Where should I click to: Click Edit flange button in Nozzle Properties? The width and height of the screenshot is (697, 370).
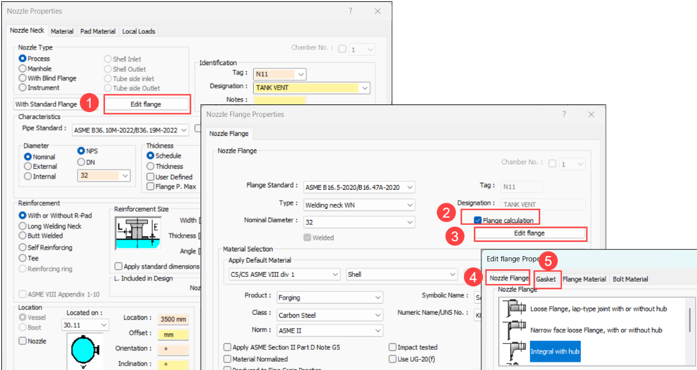pyautogui.click(x=146, y=104)
